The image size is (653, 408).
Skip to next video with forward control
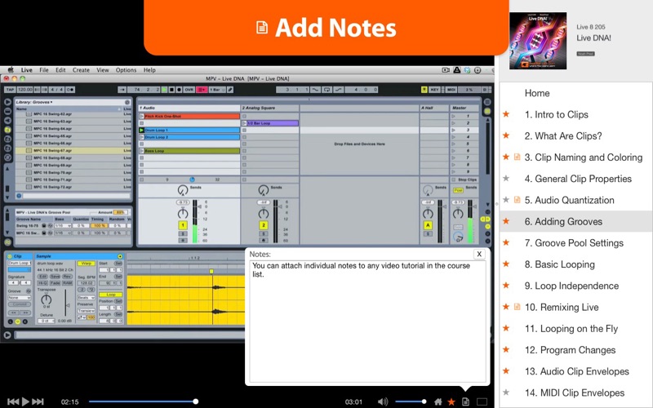click(x=38, y=401)
